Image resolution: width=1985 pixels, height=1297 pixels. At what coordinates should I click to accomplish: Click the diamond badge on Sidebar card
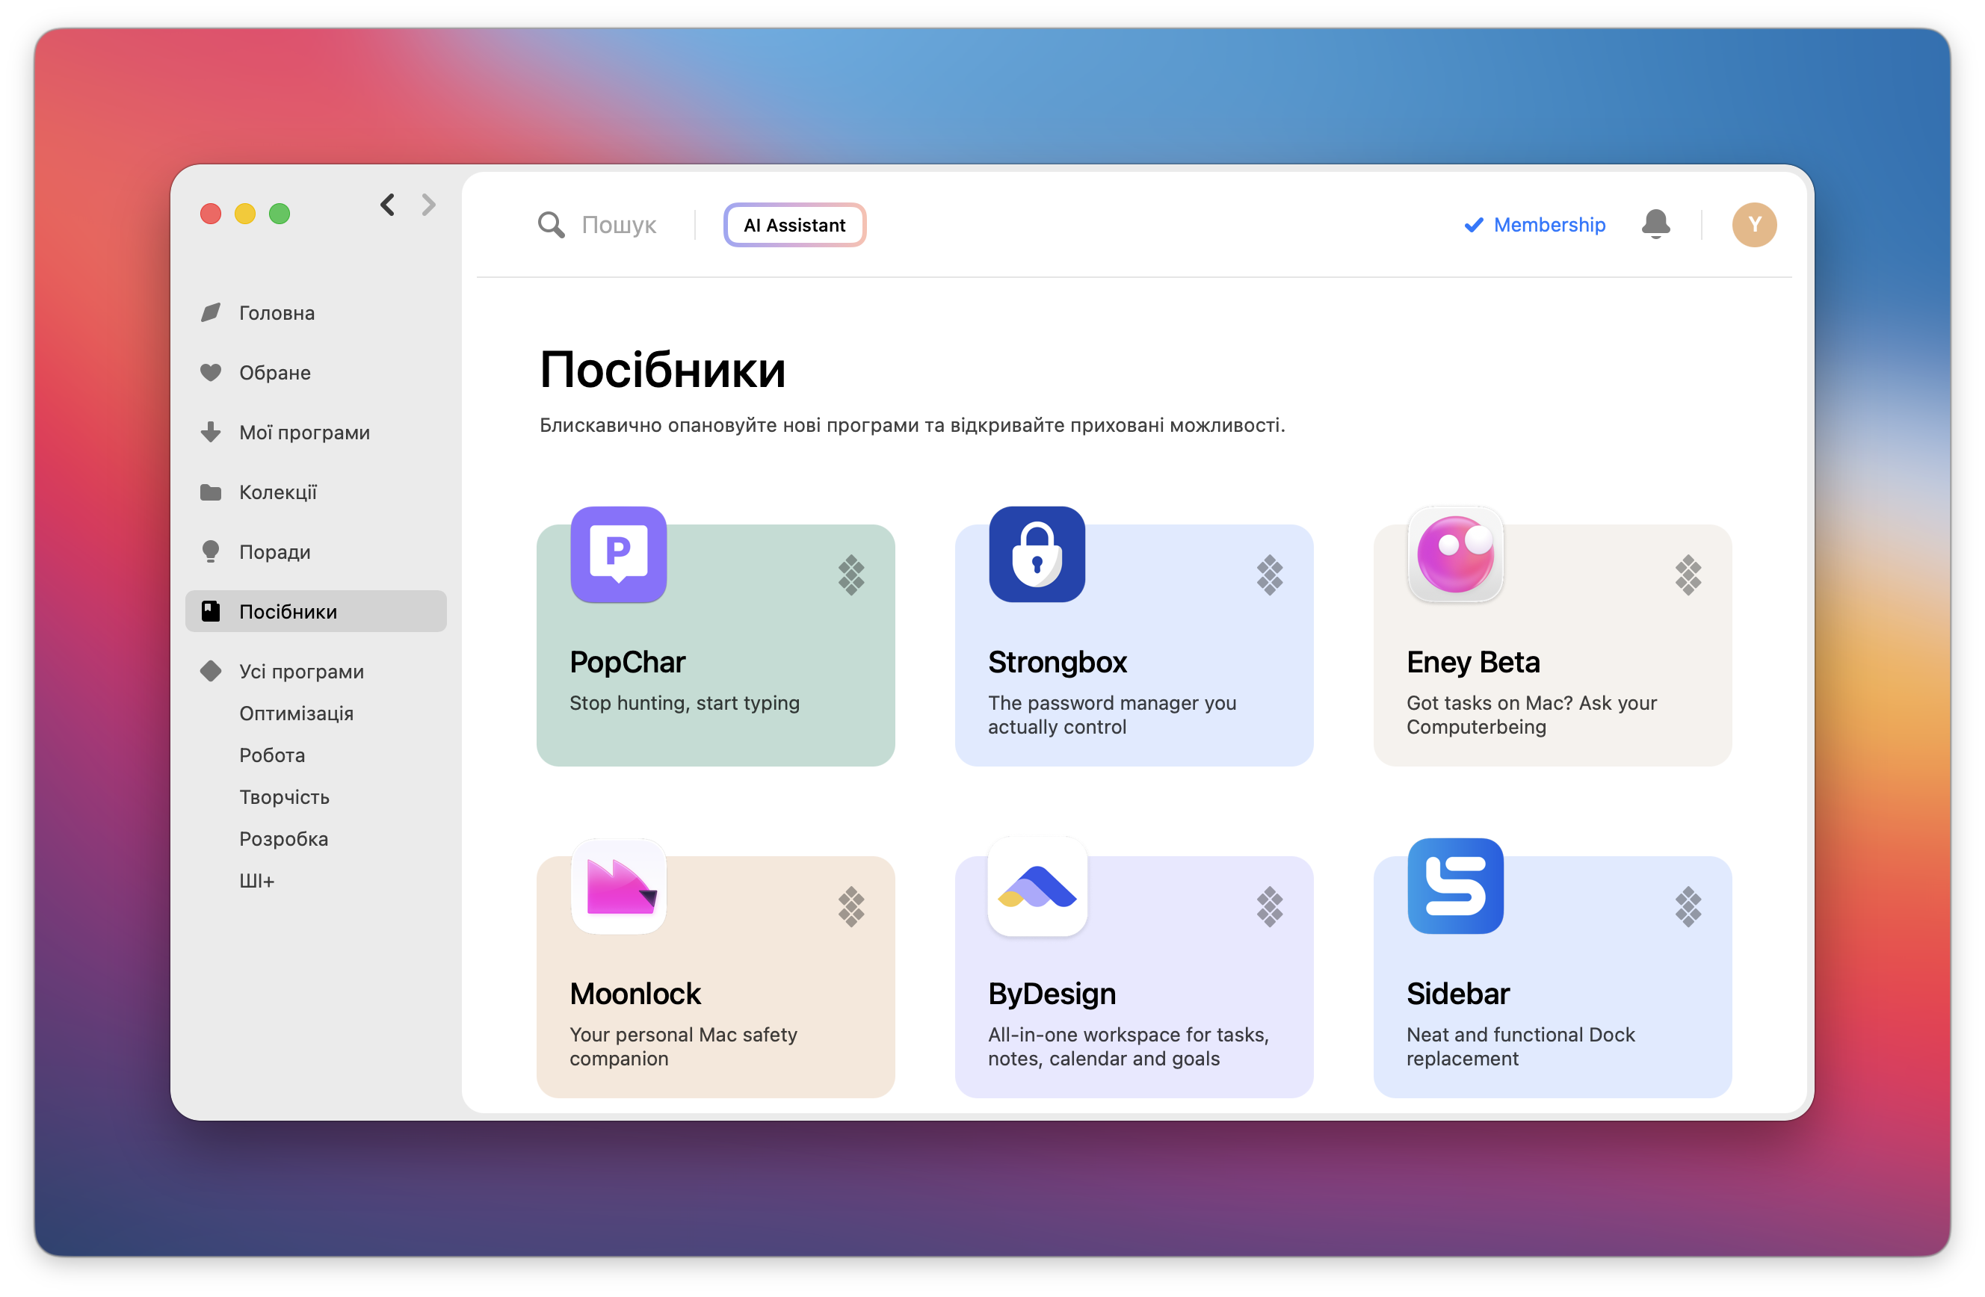pos(1688,907)
